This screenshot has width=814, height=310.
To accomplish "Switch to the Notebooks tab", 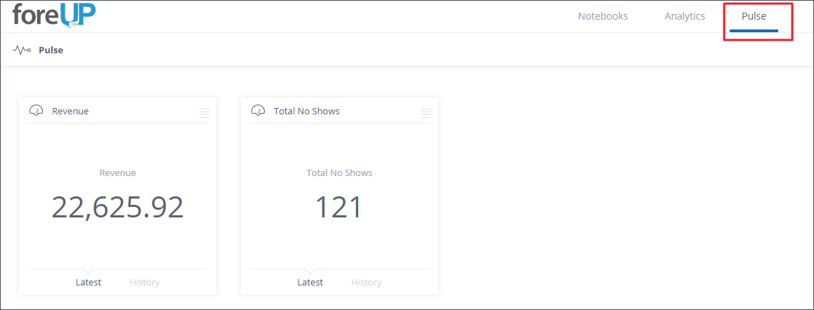I will (x=603, y=16).
